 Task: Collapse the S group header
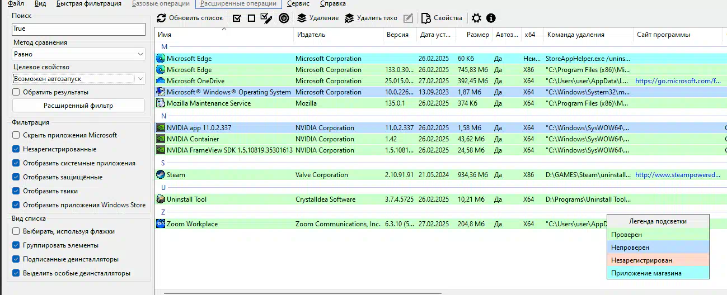click(x=163, y=163)
